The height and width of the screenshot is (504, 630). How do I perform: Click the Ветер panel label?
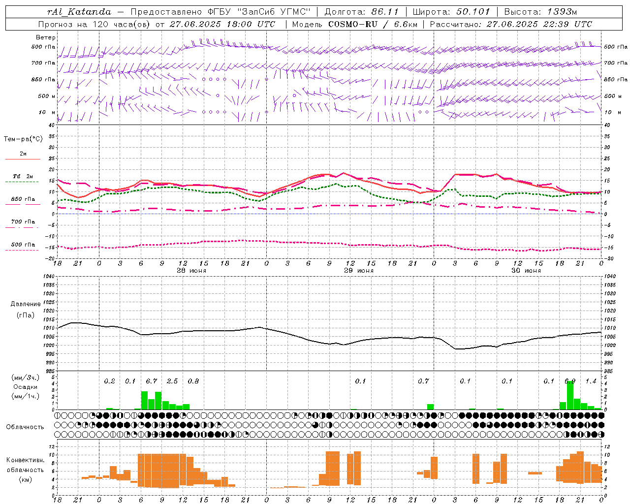46,37
